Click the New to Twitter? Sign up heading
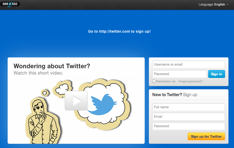234x148 pixels. 175,95
